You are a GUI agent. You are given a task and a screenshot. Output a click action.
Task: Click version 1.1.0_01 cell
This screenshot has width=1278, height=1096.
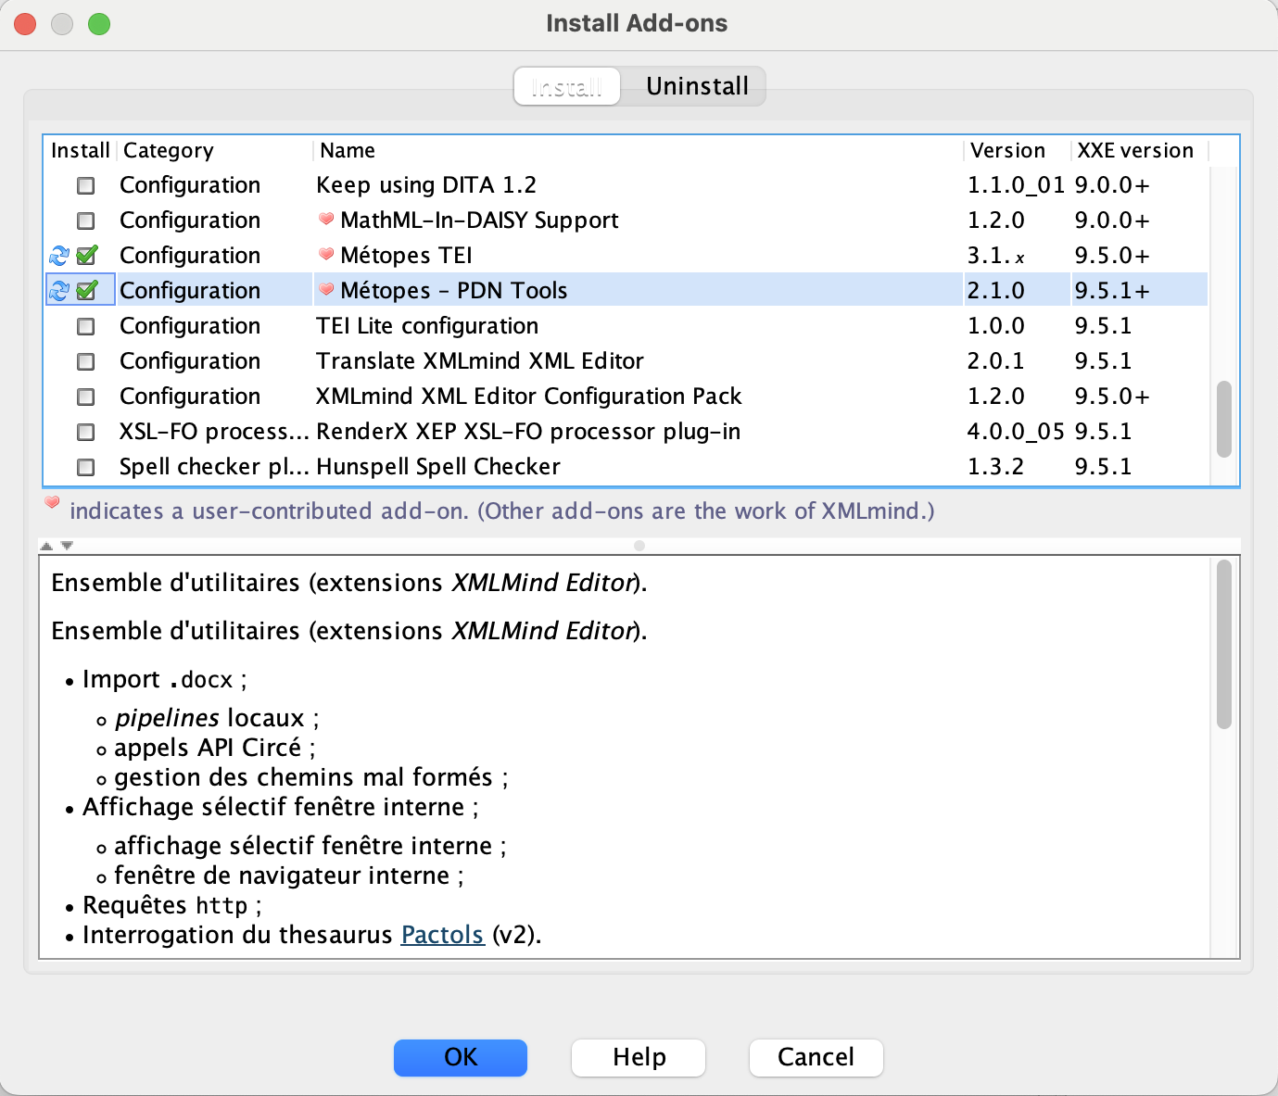point(1016,185)
